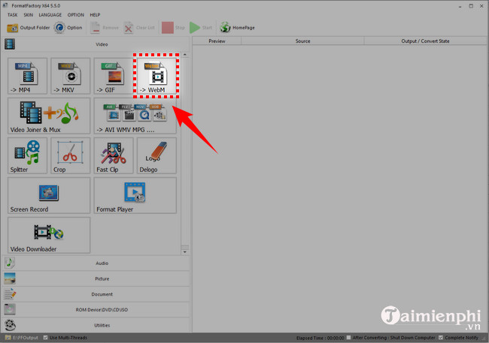Expand the Utilities category

point(96,325)
